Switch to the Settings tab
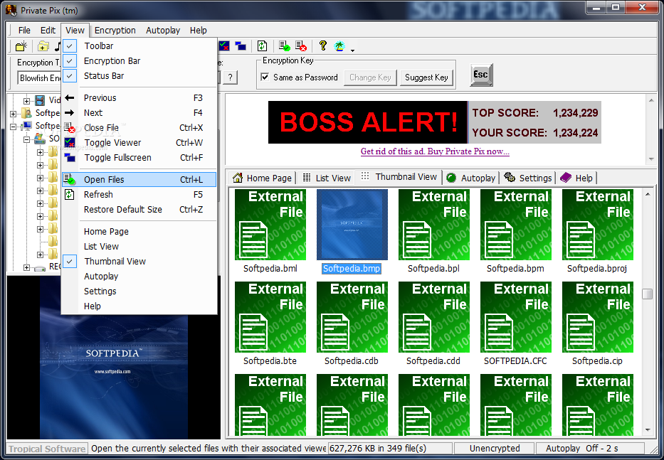664x460 pixels. tap(528, 178)
